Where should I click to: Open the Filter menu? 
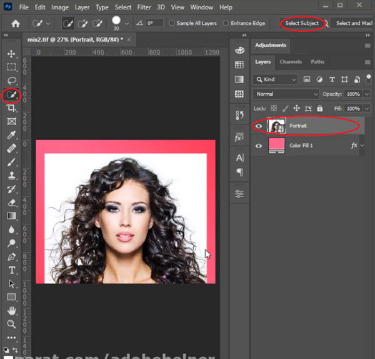[x=144, y=8]
